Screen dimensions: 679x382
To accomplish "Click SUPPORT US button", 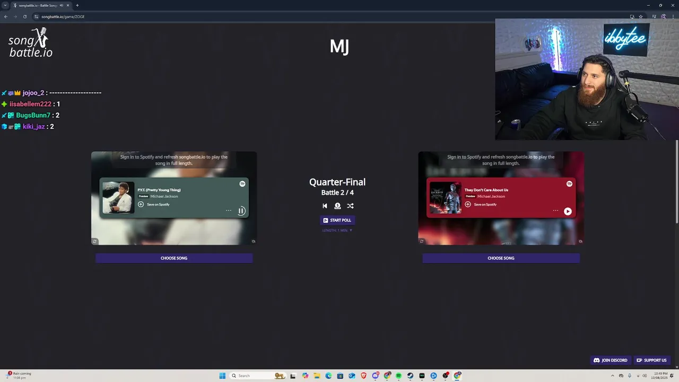I will tap(651, 360).
